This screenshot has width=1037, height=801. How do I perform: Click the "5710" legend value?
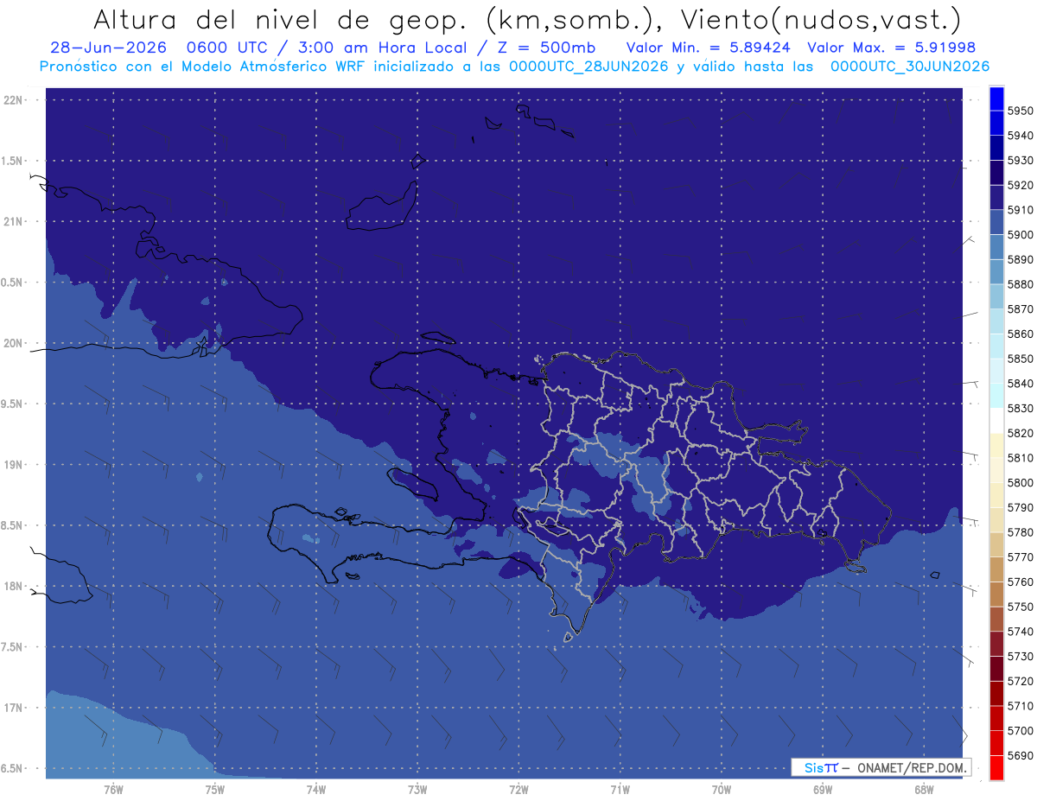click(x=1021, y=706)
